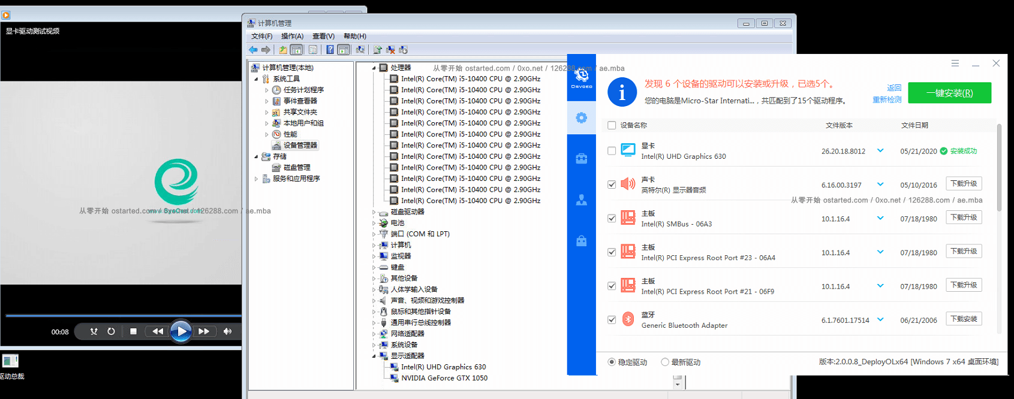Viewport: 1014px width, 399px height.
Task: Open the 操作(A) menu
Action: 292,37
